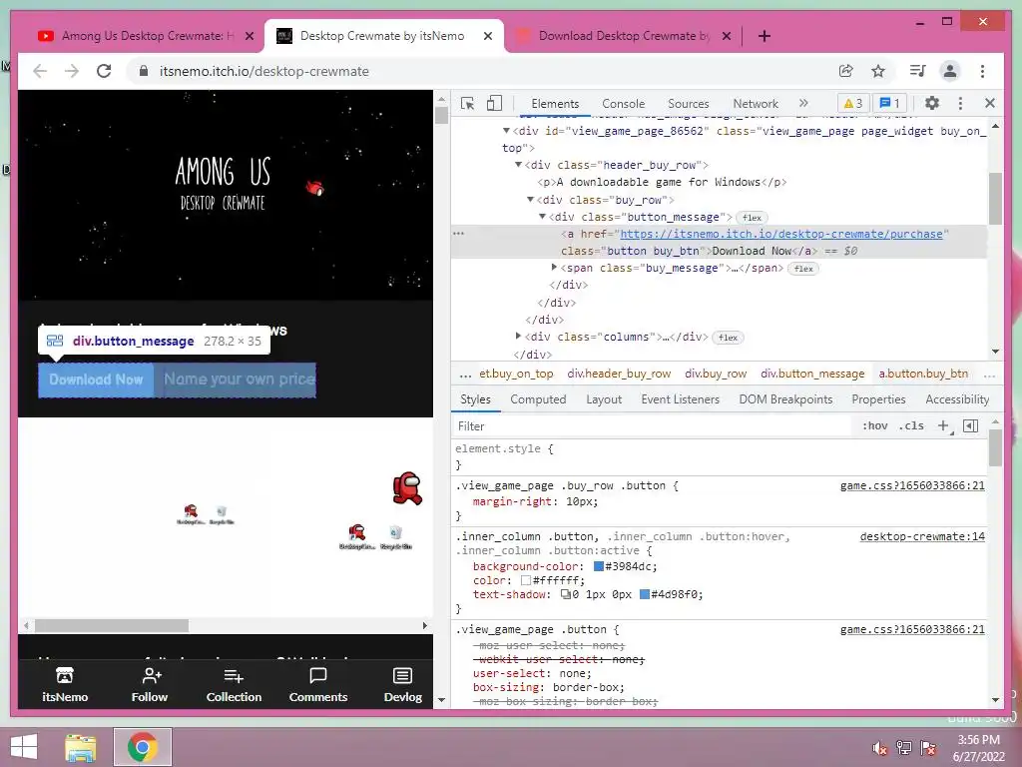Go forward in browser history
The width and height of the screenshot is (1022, 767).
pyautogui.click(x=72, y=71)
